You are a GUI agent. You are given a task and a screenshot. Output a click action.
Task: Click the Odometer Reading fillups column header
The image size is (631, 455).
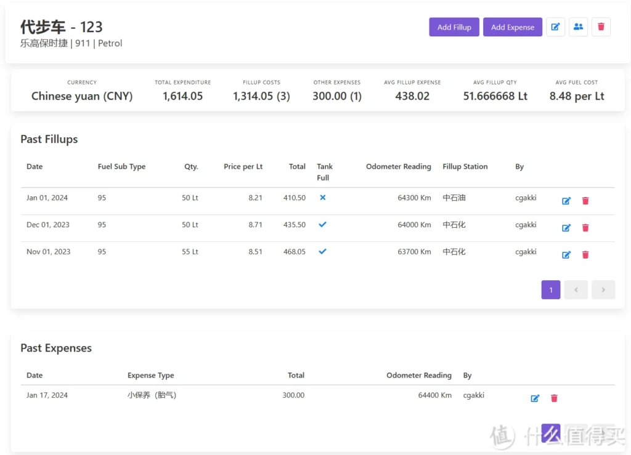tap(398, 167)
